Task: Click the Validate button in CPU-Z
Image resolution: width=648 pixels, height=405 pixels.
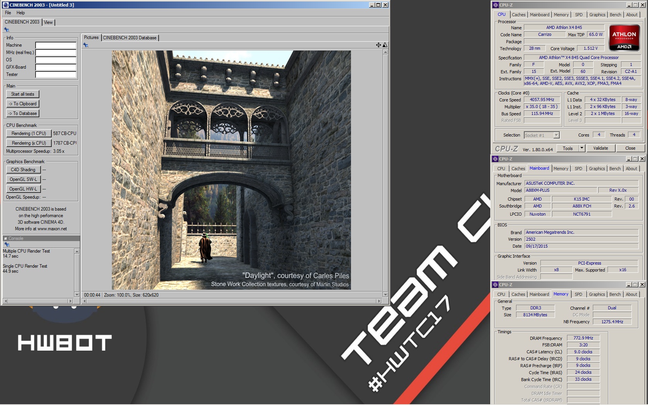Action: (600, 148)
